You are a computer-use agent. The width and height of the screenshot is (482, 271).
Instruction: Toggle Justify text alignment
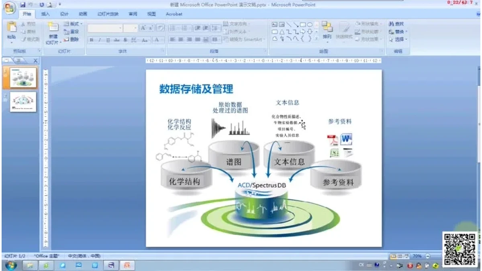click(198, 40)
